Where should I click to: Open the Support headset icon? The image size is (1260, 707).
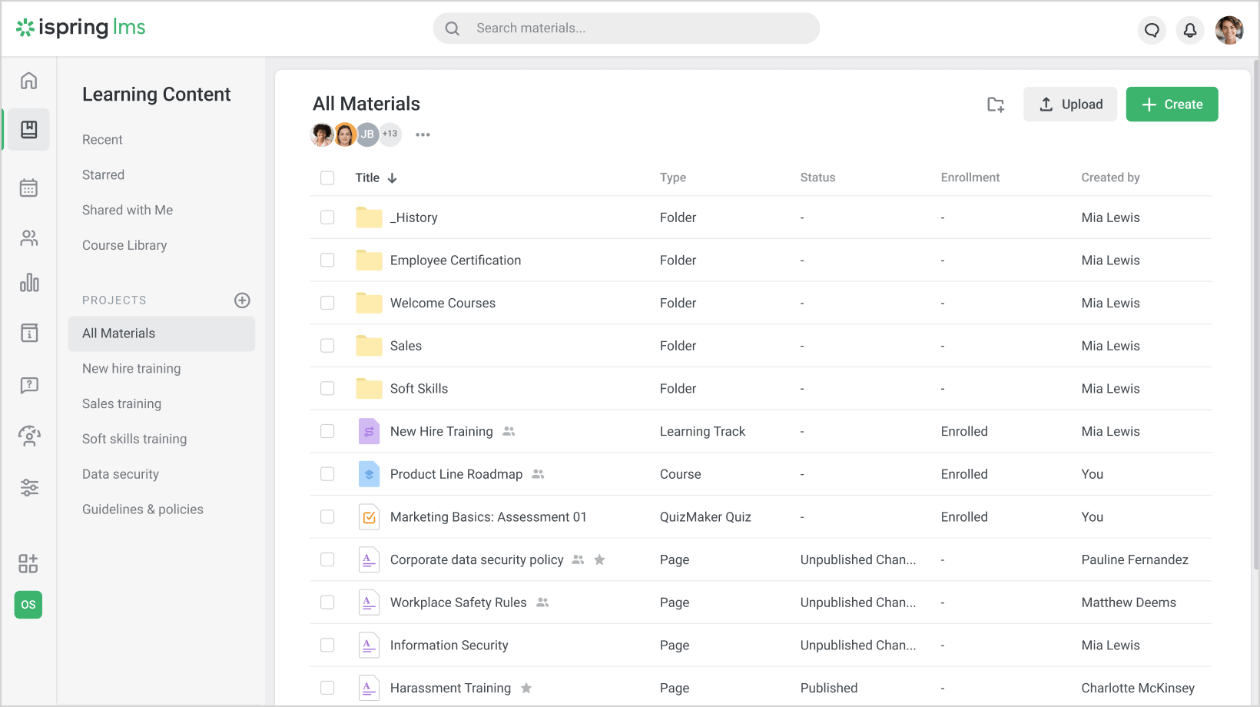click(28, 436)
